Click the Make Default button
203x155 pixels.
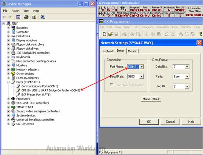tap(151, 99)
